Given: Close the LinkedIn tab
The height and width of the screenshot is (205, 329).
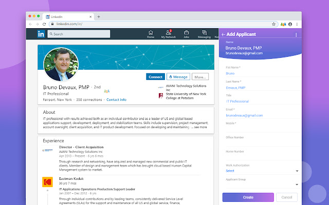Looking at the screenshot, I should pos(90,17).
